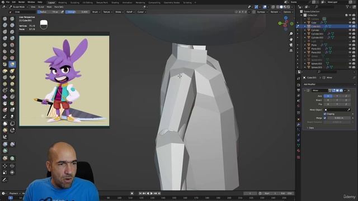Expand the Cube object in outliner
Viewport: 358px width, 201px height.
point(305,22)
